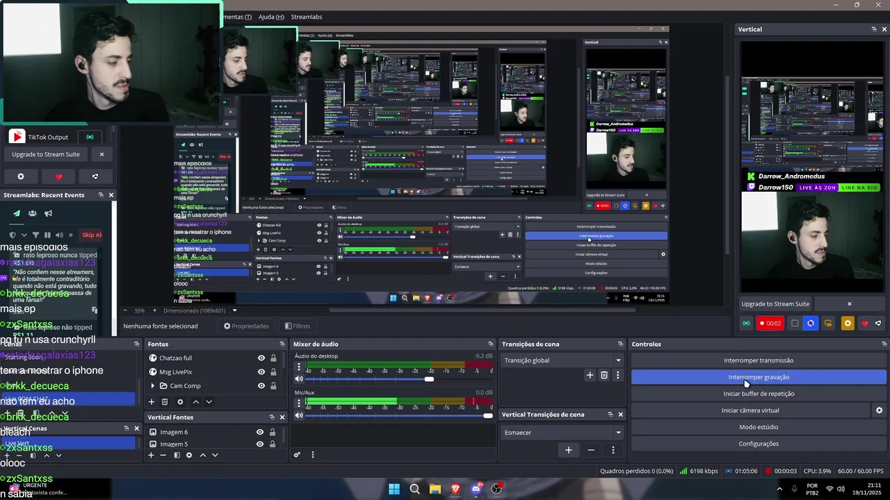Screen dimensions: 890x500
Task: Click the Vertical dock red recording timer button
Action: click(770, 323)
